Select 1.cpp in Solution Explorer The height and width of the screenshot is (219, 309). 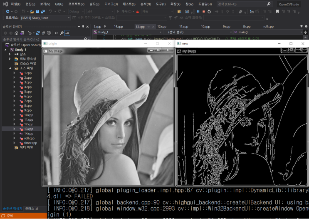(x=28, y=73)
